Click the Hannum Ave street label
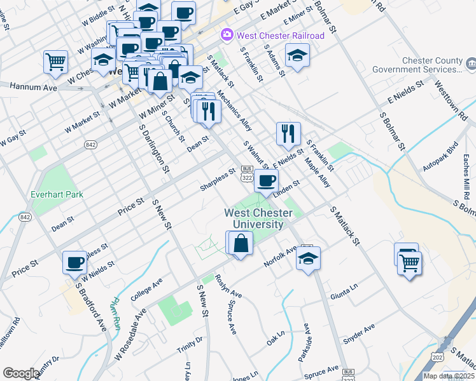The image size is (476, 381). (33, 86)
